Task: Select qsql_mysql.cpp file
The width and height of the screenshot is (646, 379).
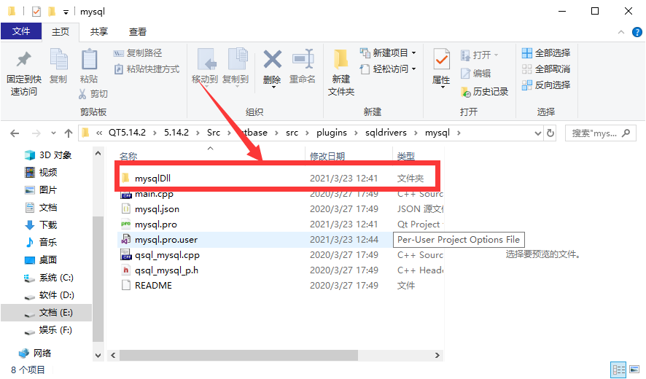Action: click(x=167, y=255)
